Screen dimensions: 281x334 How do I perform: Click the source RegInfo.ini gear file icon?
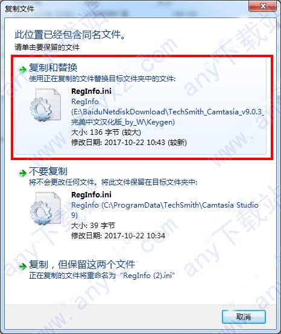coord(45,105)
